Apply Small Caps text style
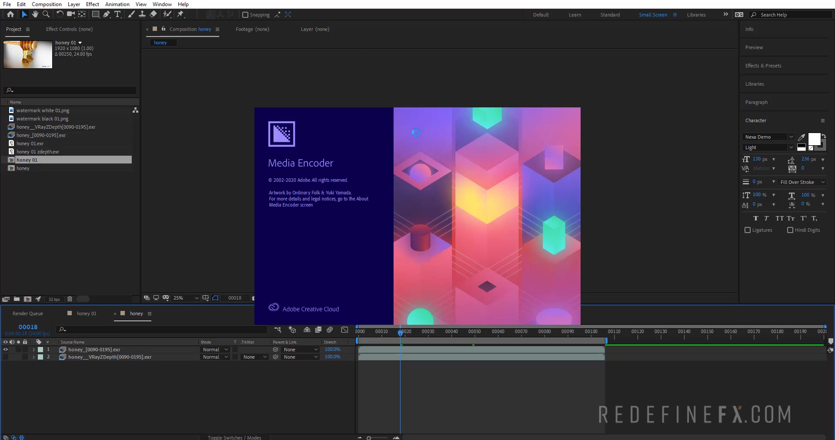Screen dimensions: 835x440 (791, 218)
